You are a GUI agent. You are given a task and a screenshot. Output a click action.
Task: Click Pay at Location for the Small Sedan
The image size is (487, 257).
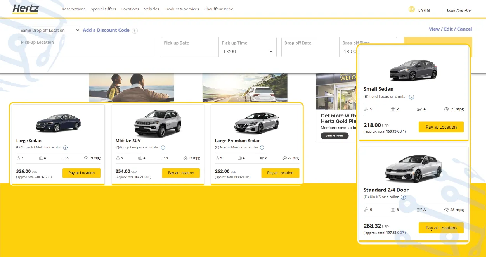tap(441, 127)
